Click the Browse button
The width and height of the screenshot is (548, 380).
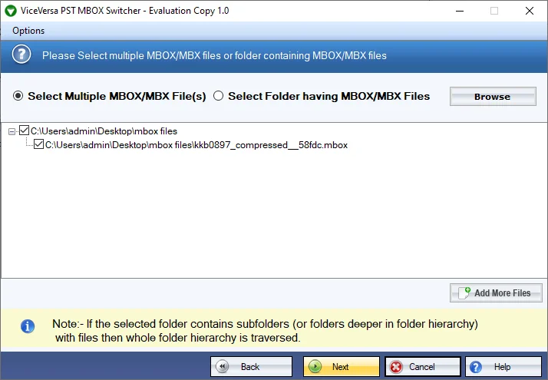[x=493, y=97]
